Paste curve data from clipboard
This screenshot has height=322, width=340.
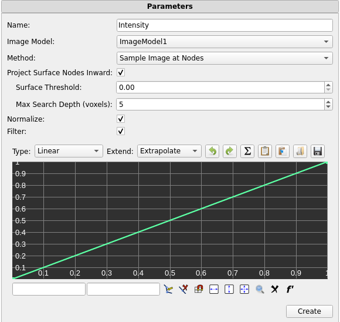click(x=283, y=151)
